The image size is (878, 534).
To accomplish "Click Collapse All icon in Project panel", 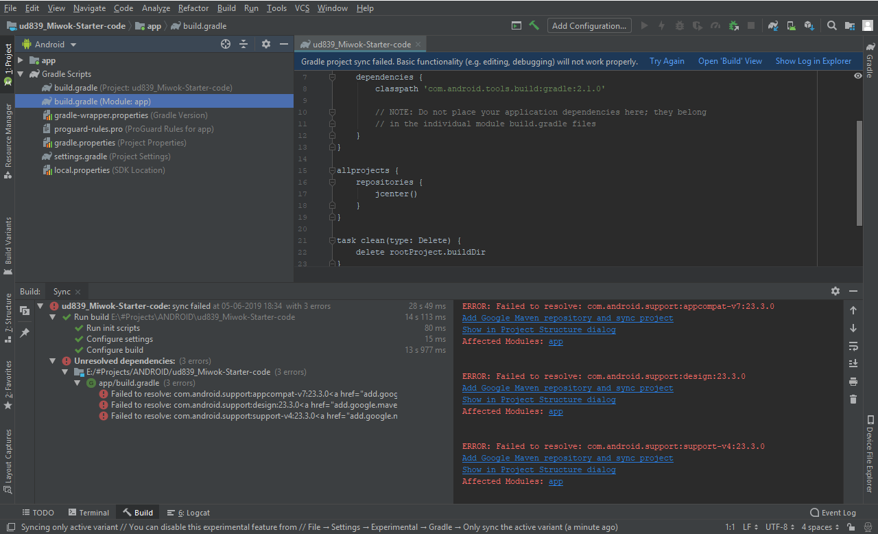I will click(244, 44).
